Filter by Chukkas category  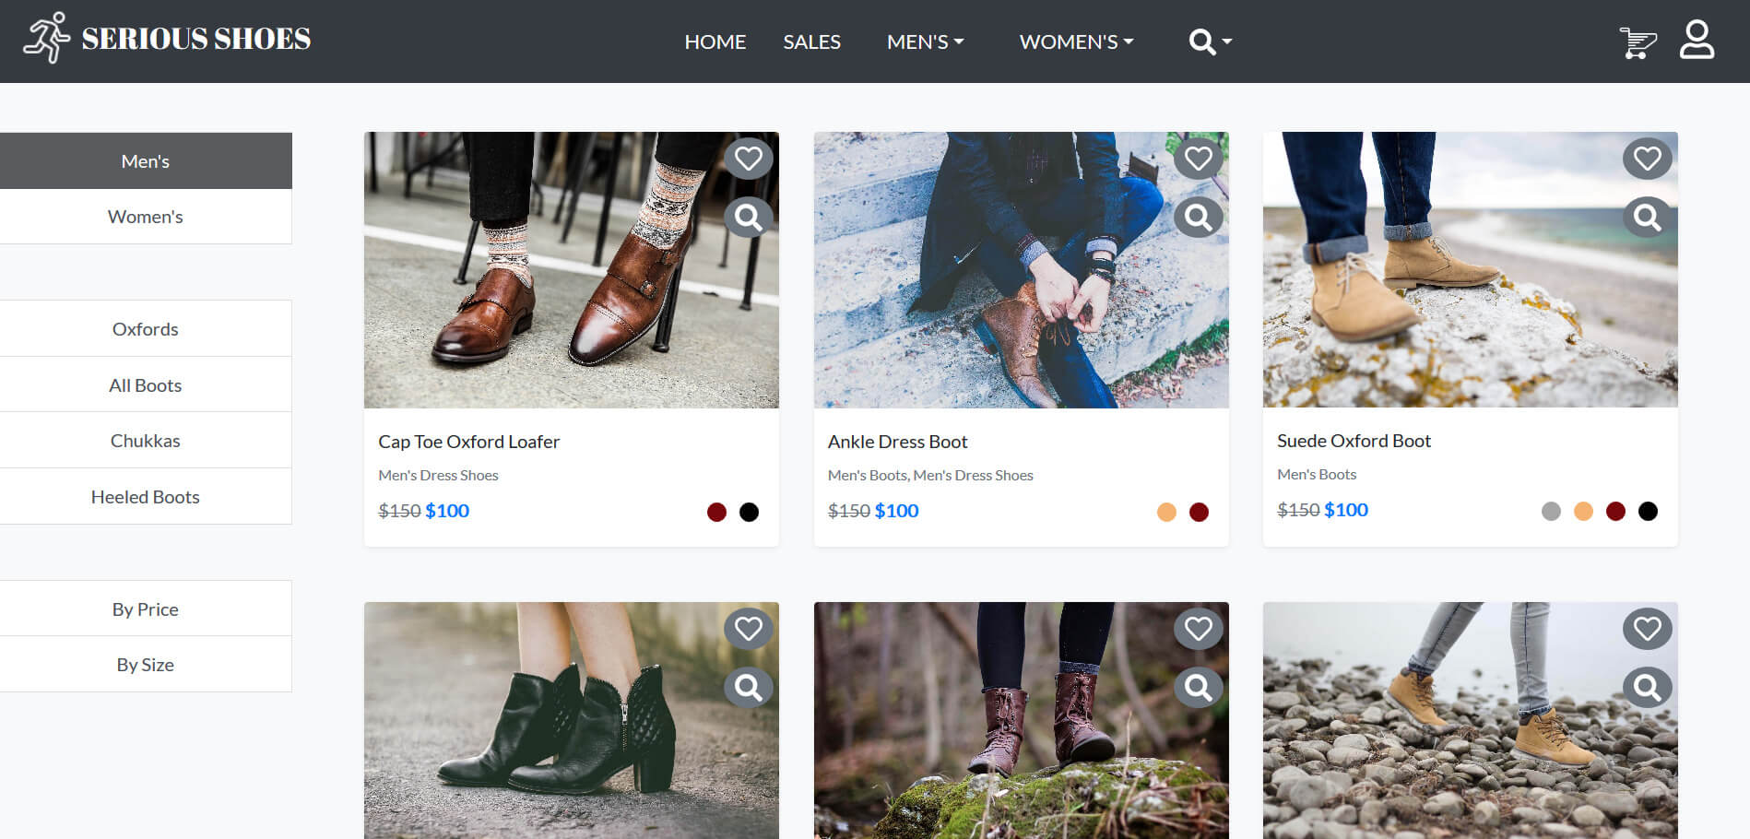coord(146,441)
